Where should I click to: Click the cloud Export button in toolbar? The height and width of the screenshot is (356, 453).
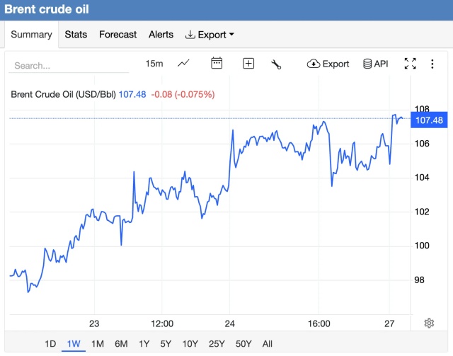(x=328, y=64)
